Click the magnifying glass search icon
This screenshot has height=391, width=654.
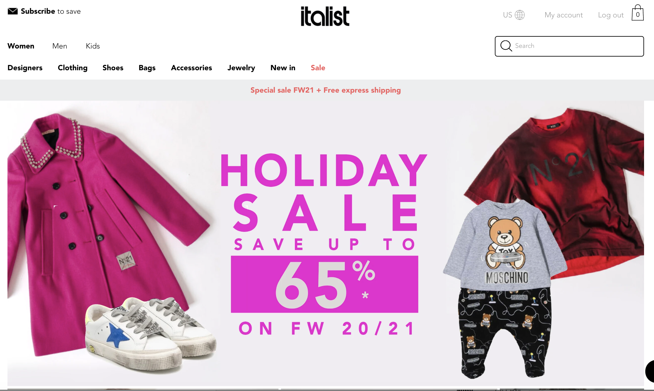click(506, 46)
